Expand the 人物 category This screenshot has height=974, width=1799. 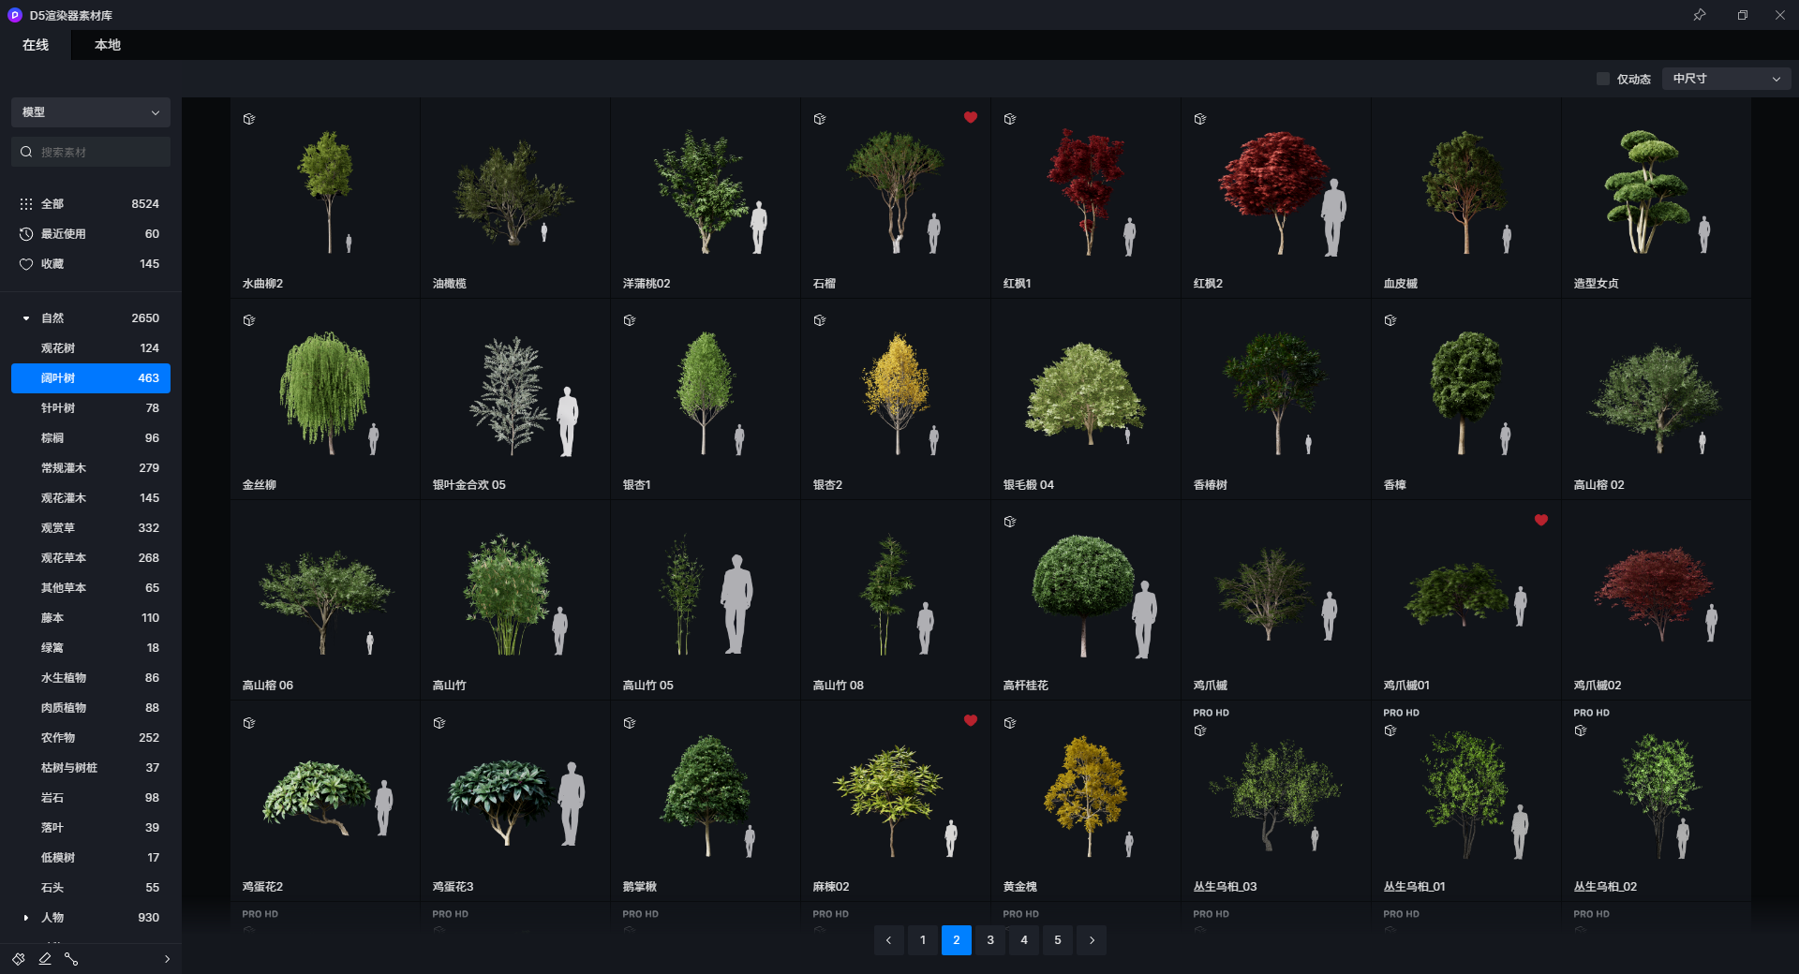click(26, 918)
